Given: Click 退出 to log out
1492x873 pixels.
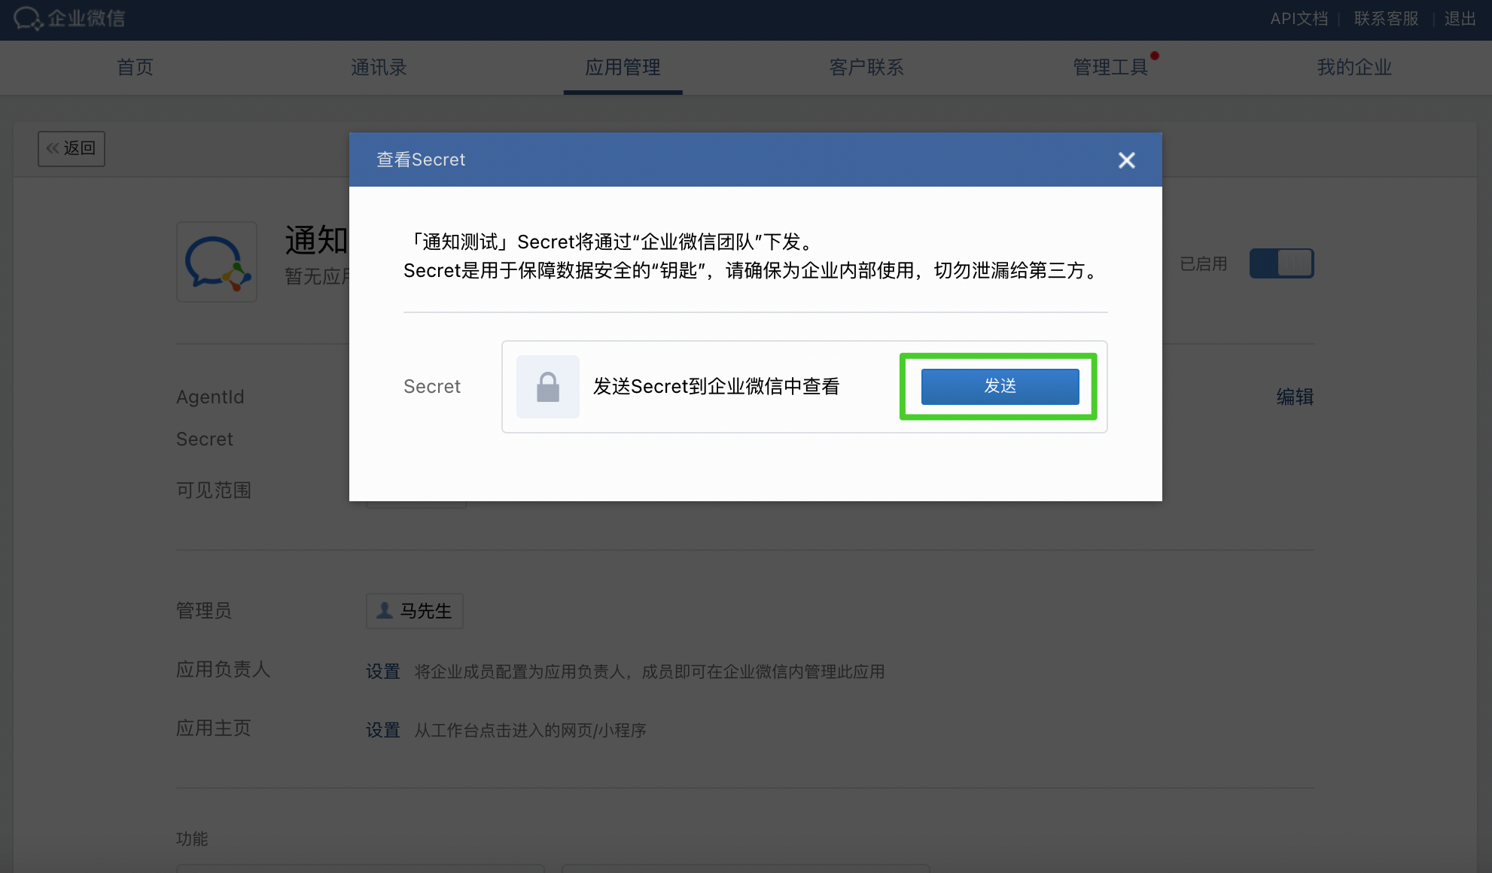Looking at the screenshot, I should [x=1460, y=19].
